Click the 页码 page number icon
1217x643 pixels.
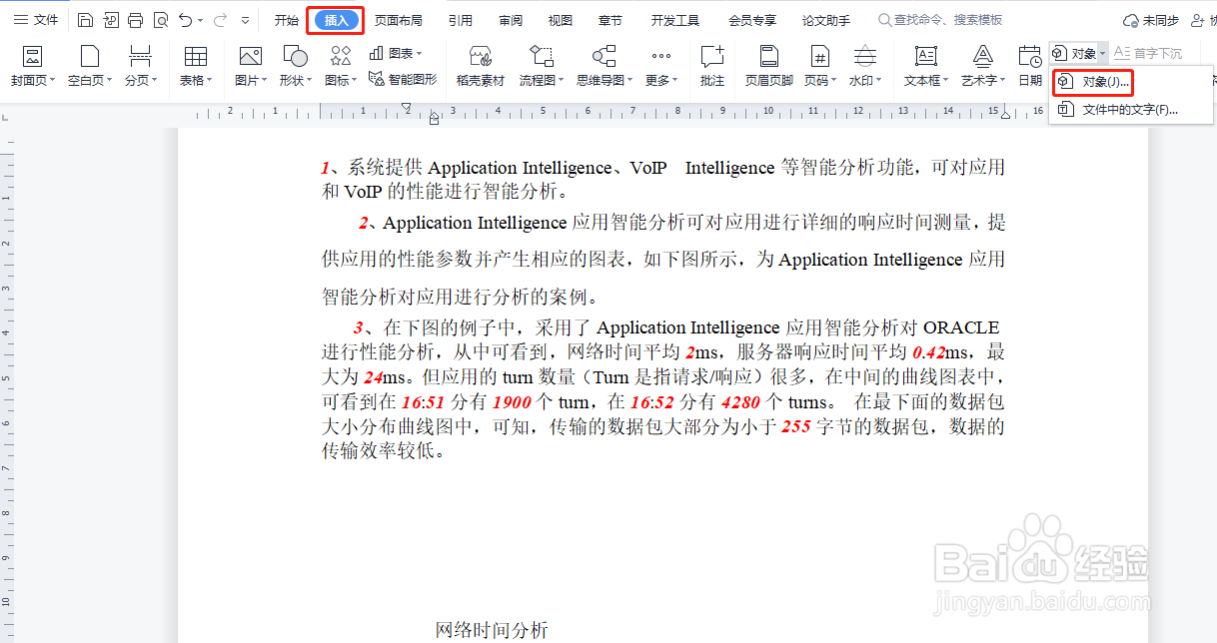[820, 57]
